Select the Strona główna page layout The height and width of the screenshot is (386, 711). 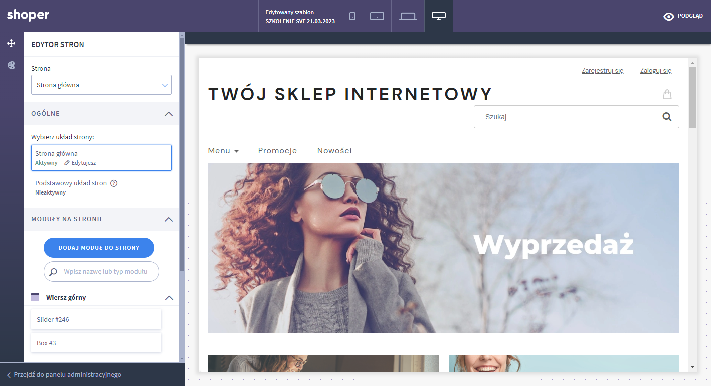tap(101, 158)
